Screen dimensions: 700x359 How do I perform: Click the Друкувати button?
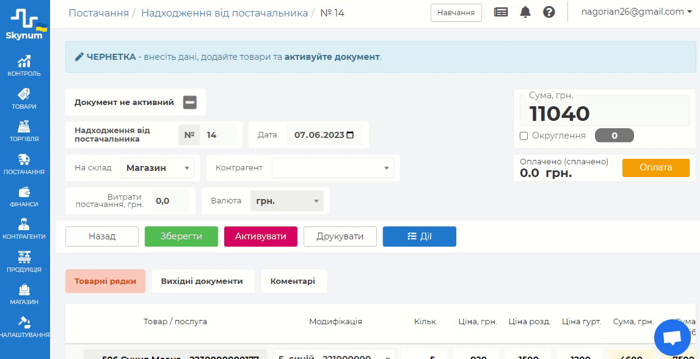(x=340, y=236)
